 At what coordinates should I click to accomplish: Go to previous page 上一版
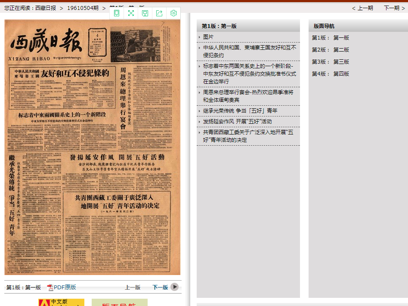pyautogui.click(x=133, y=287)
